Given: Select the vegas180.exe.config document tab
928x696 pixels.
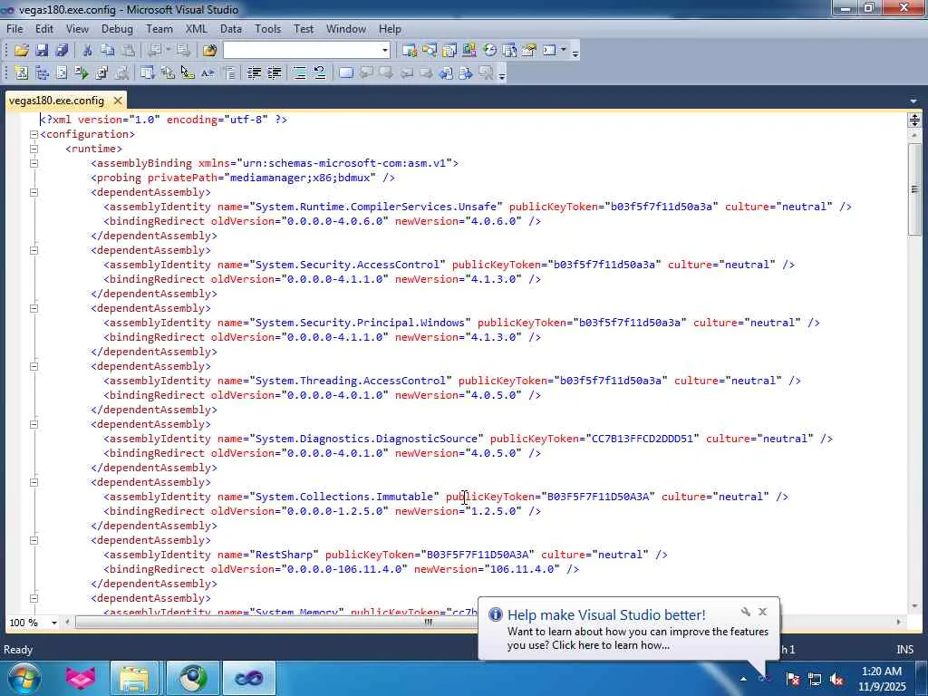Looking at the screenshot, I should 57,101.
